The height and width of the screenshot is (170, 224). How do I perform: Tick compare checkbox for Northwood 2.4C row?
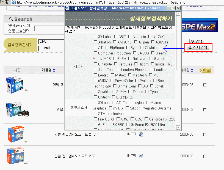[205, 135]
